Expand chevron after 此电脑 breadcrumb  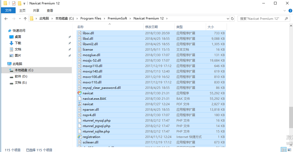click(x=52, y=18)
